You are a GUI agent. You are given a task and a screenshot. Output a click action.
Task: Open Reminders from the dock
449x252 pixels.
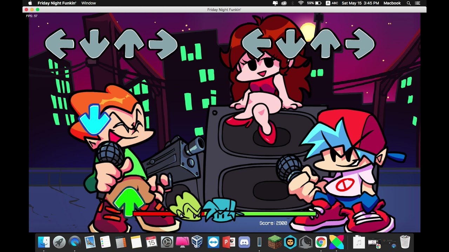pyautogui.click(x=105, y=242)
